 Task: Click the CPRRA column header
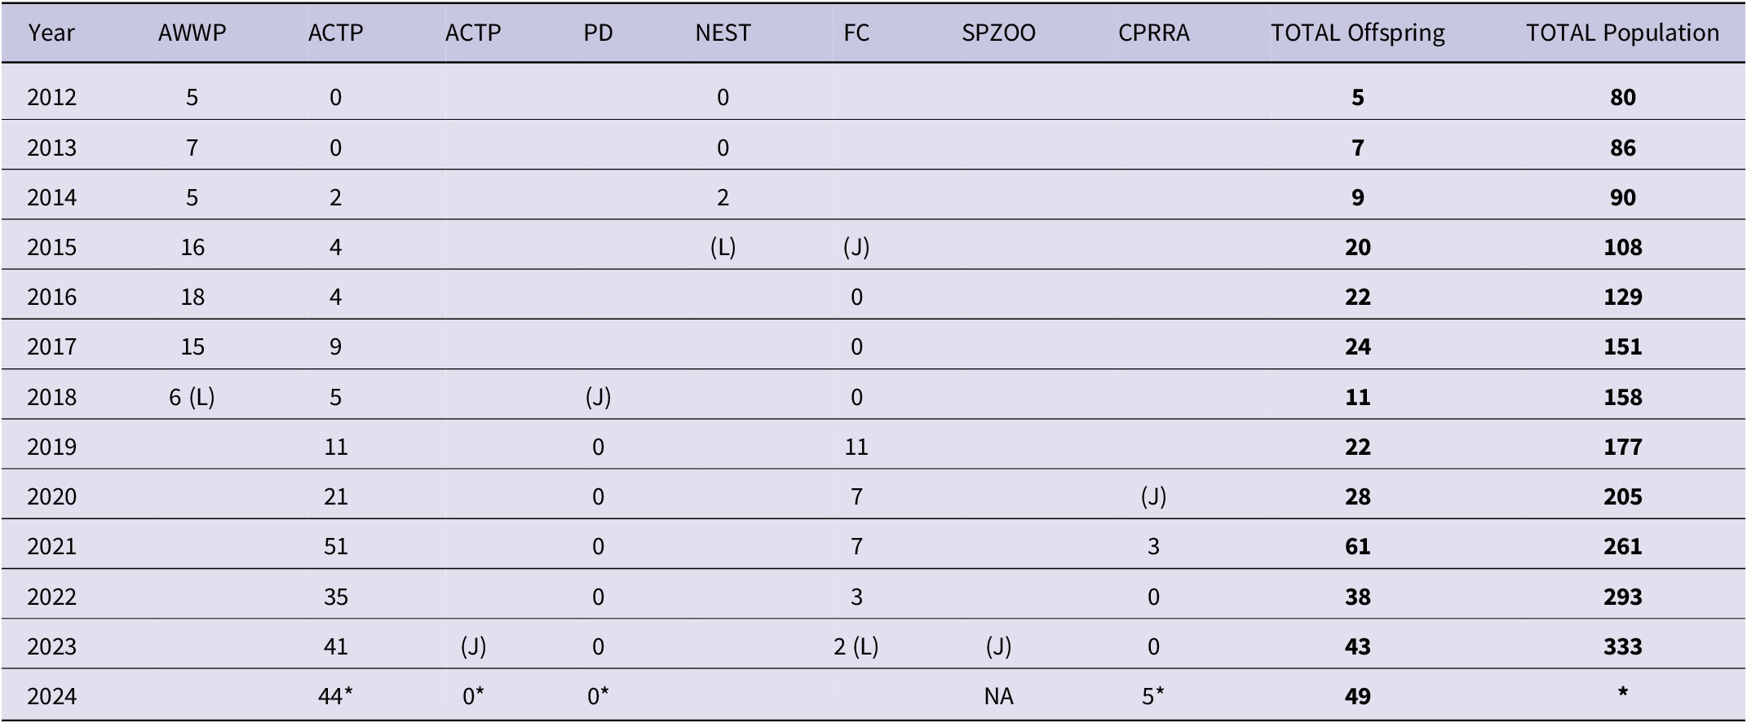point(1153,33)
